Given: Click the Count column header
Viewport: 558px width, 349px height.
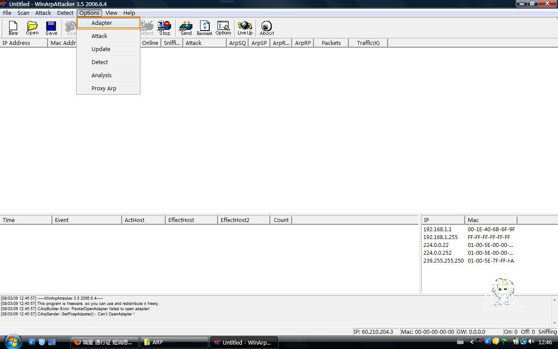Looking at the screenshot, I should click(281, 220).
